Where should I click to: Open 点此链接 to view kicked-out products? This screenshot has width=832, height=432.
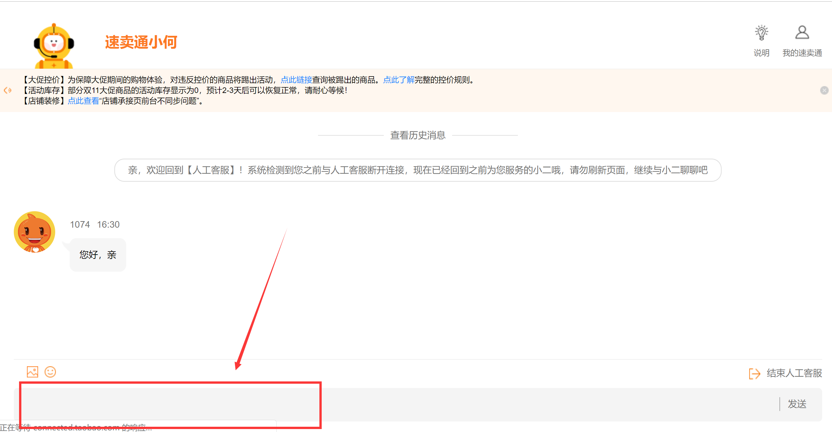click(x=296, y=80)
